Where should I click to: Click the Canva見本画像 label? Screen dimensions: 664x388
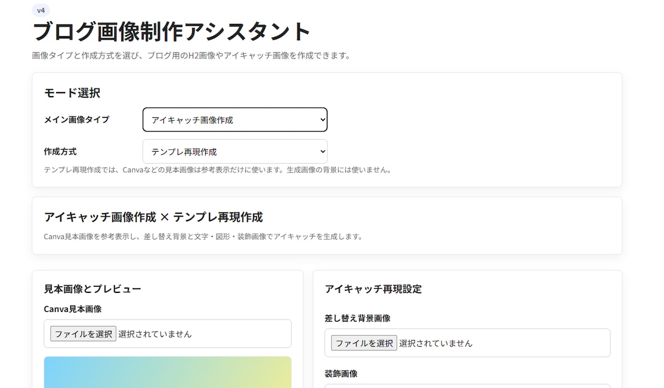pyautogui.click(x=73, y=309)
